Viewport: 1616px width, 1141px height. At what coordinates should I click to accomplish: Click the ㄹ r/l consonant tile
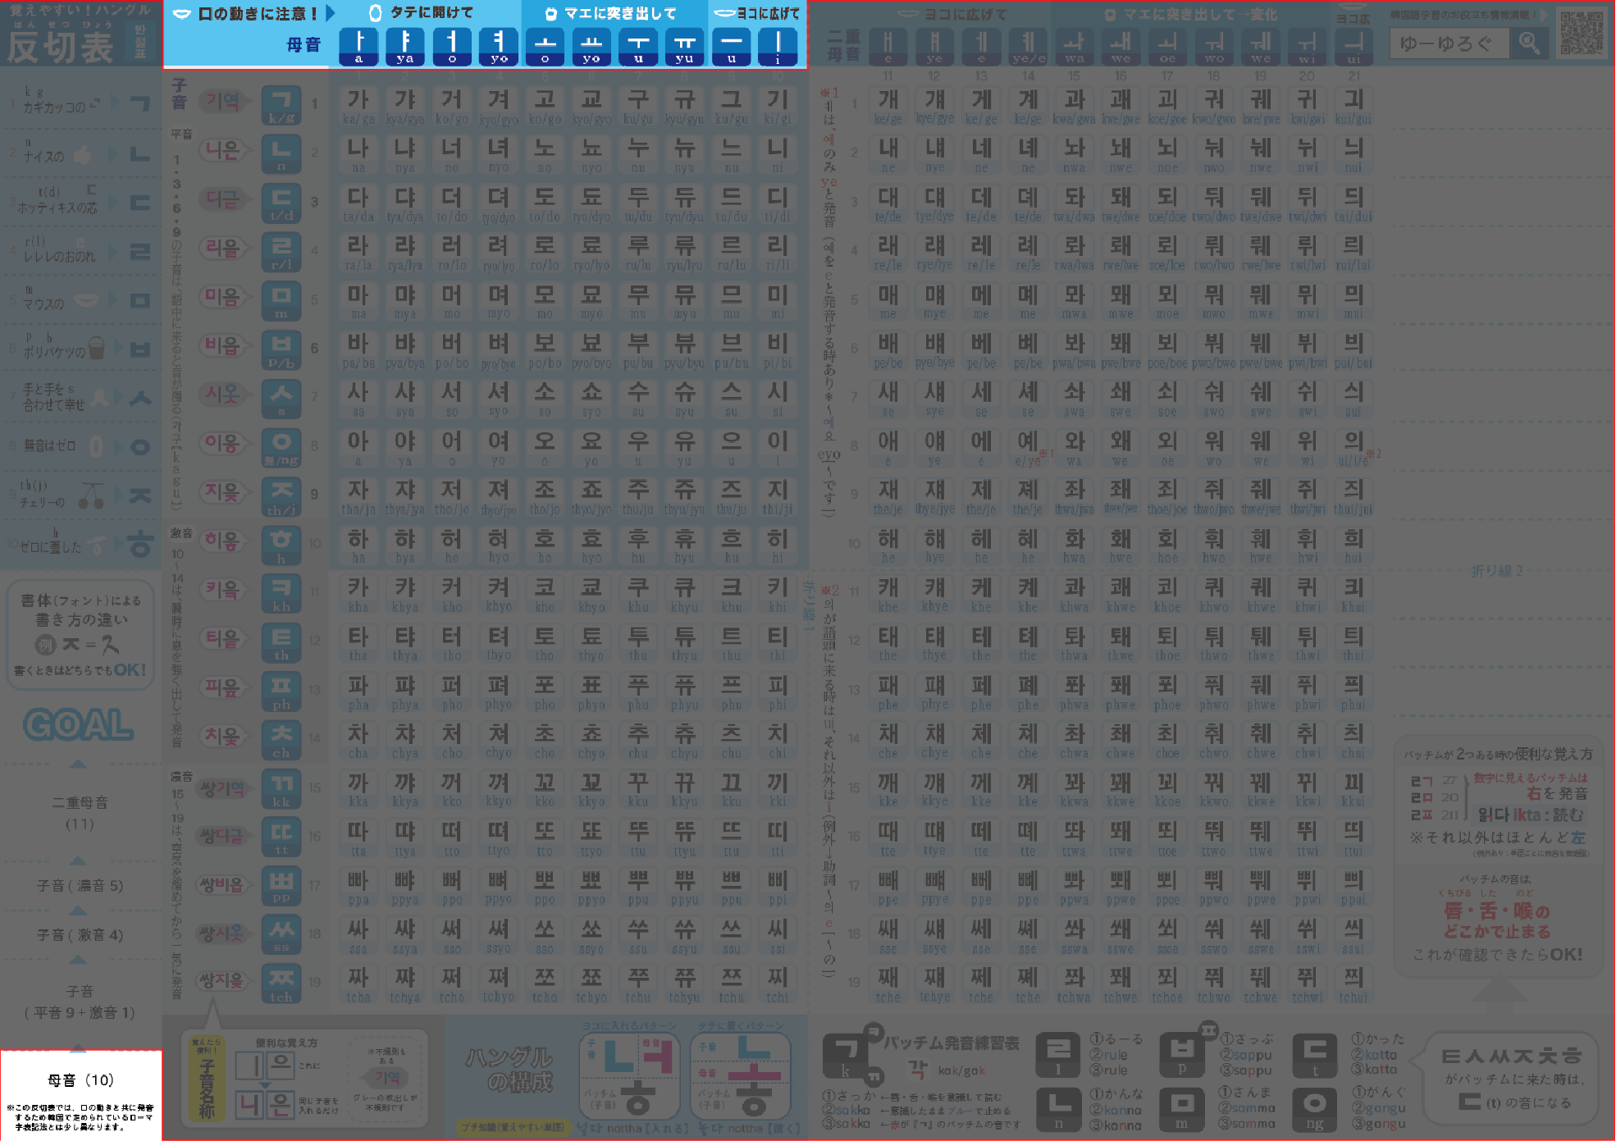(281, 252)
